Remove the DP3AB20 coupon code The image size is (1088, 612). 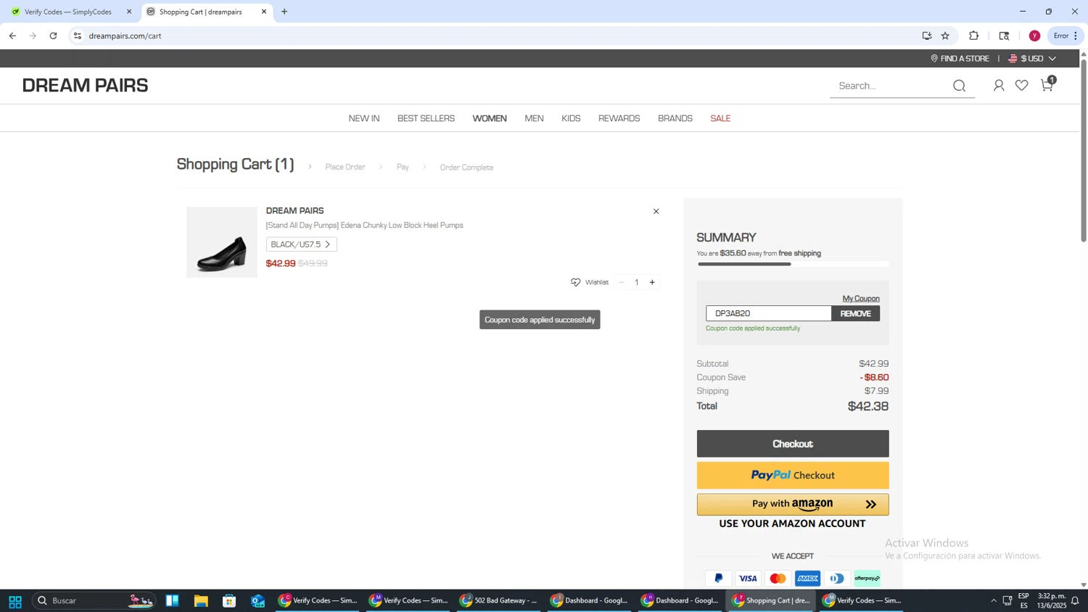tap(855, 314)
